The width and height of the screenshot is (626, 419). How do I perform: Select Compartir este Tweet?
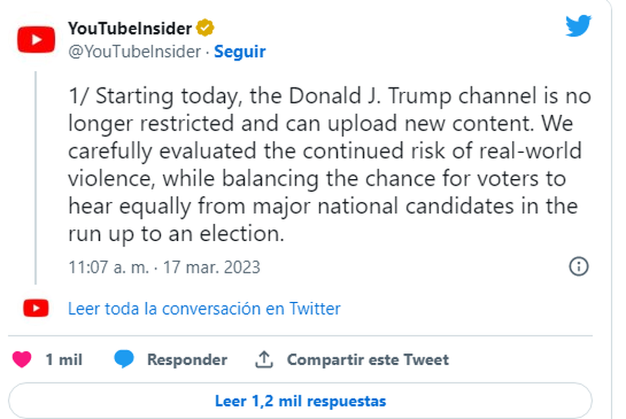click(367, 360)
